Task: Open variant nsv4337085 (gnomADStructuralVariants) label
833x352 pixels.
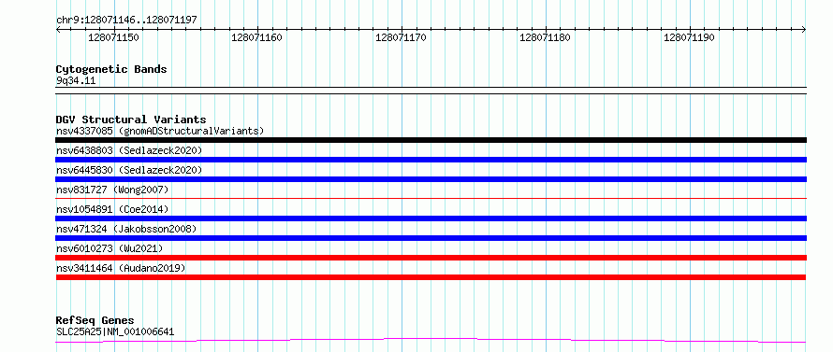Action: tap(160, 131)
